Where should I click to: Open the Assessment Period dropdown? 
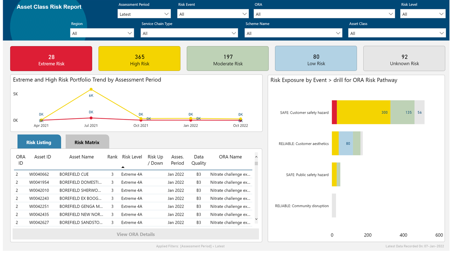pyautogui.click(x=144, y=13)
